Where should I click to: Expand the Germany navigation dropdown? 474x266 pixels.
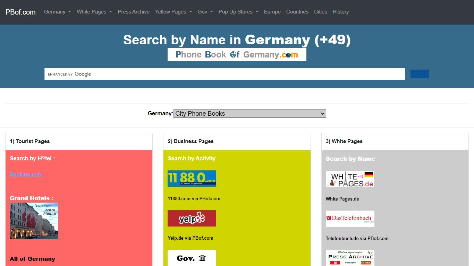pyautogui.click(x=58, y=12)
